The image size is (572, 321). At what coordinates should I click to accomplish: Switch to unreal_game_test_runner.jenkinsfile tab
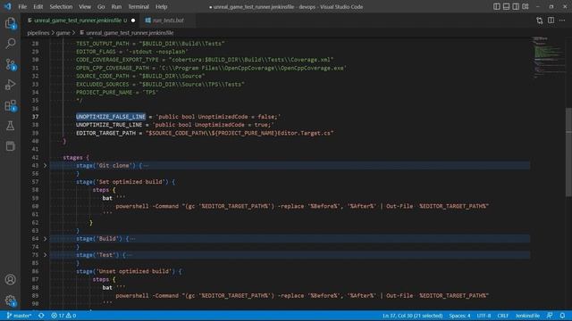(x=78, y=21)
